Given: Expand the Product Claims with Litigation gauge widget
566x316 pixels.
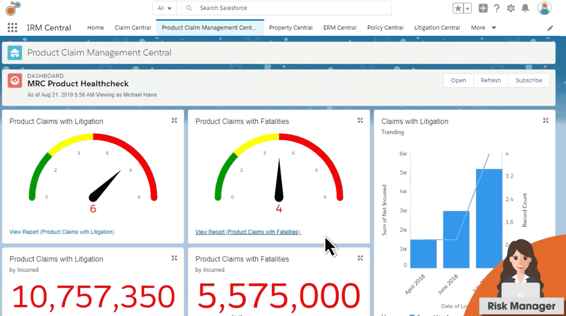Looking at the screenshot, I should point(174,121).
